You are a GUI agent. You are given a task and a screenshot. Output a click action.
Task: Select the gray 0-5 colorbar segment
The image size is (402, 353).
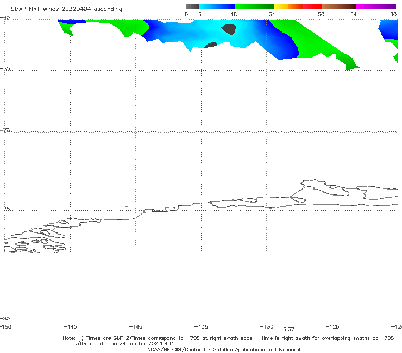[x=192, y=7]
